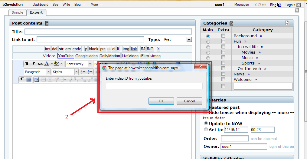Screen dimensions: 307x159
Task: Open Fun category link arrows »
Action: (245, 41)
